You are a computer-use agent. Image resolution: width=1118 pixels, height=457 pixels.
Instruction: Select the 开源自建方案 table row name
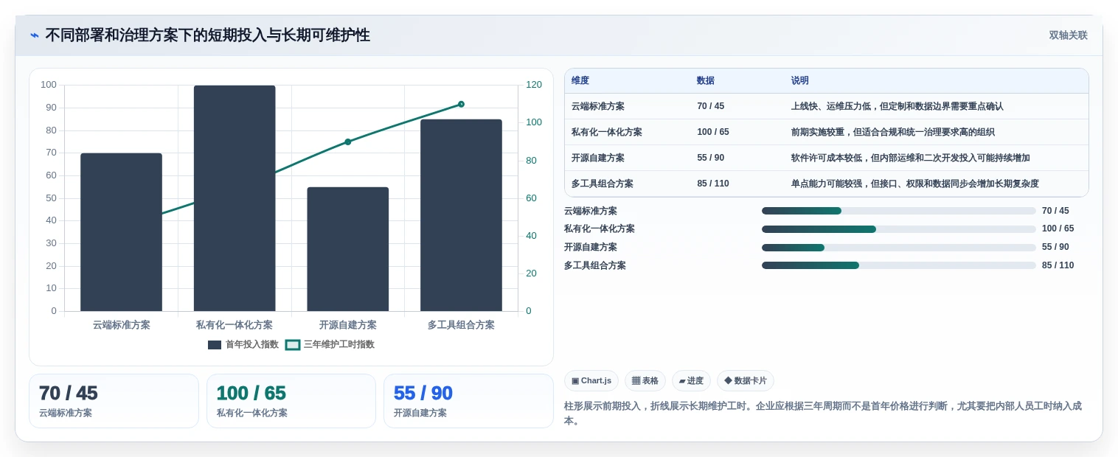pos(598,158)
